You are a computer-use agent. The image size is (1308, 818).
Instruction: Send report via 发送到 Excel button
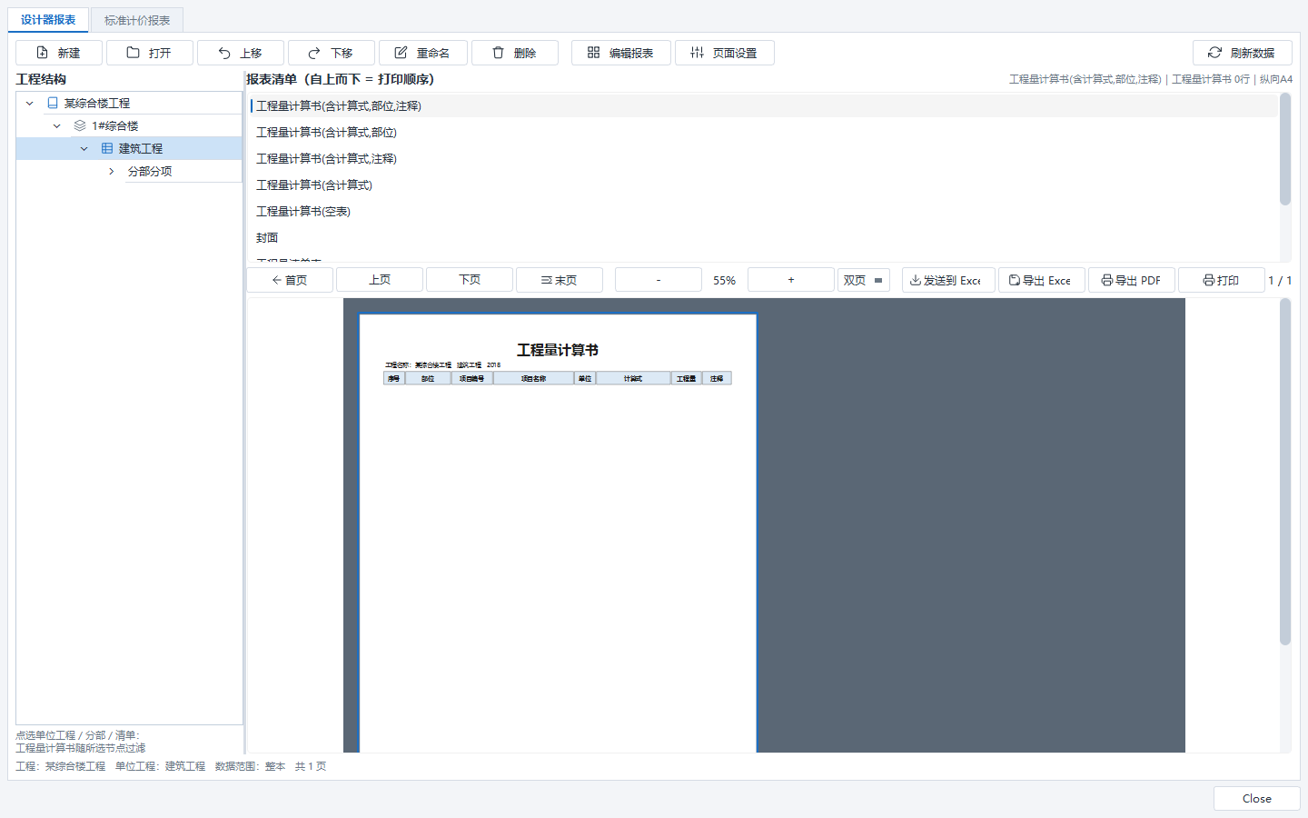(x=948, y=280)
